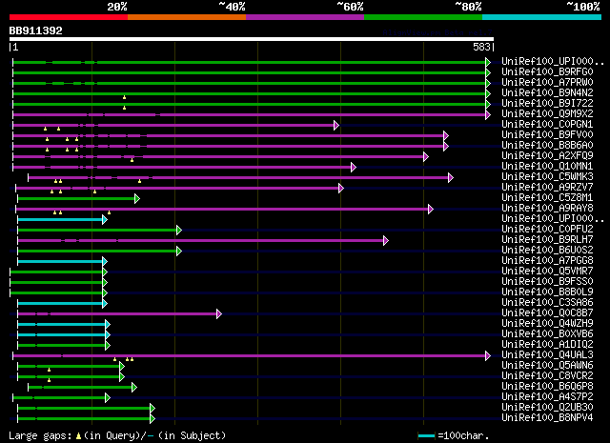The height and width of the screenshot is (443, 610).
Task: Click the Large gaps legend text
Action: coord(40,435)
